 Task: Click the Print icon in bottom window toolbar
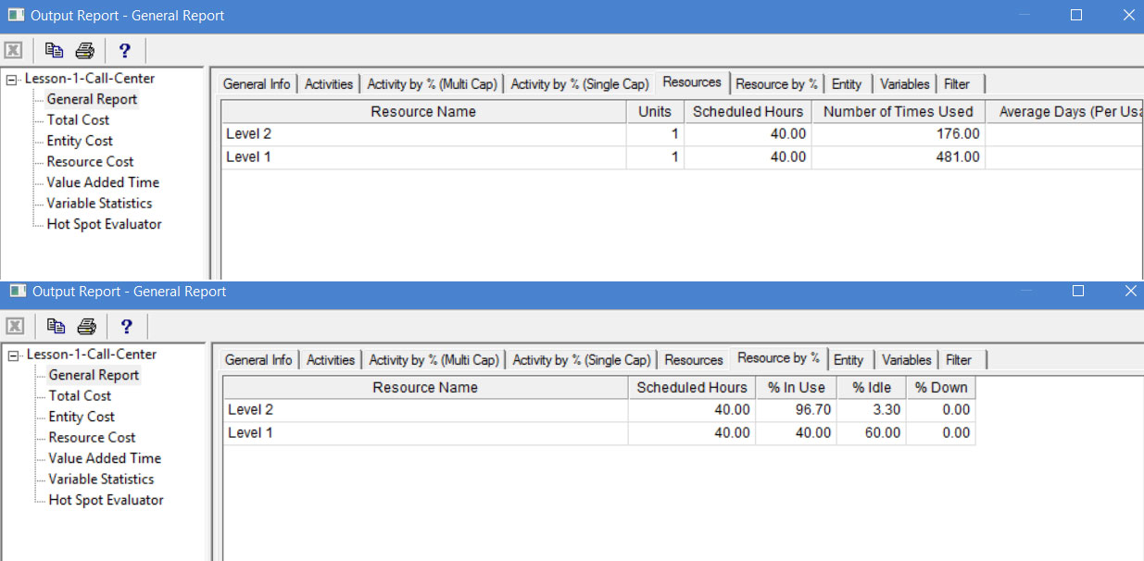pyautogui.click(x=86, y=326)
